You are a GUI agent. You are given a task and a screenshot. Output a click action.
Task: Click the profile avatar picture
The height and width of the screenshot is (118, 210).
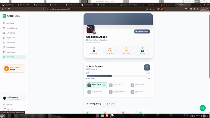(x=90, y=29)
